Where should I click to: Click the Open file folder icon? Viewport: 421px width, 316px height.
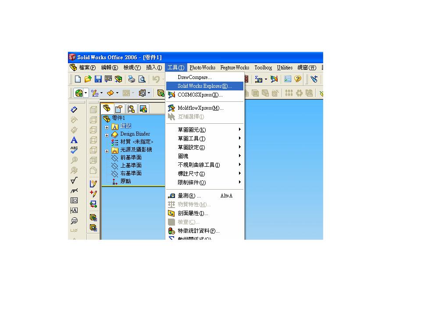[88, 79]
